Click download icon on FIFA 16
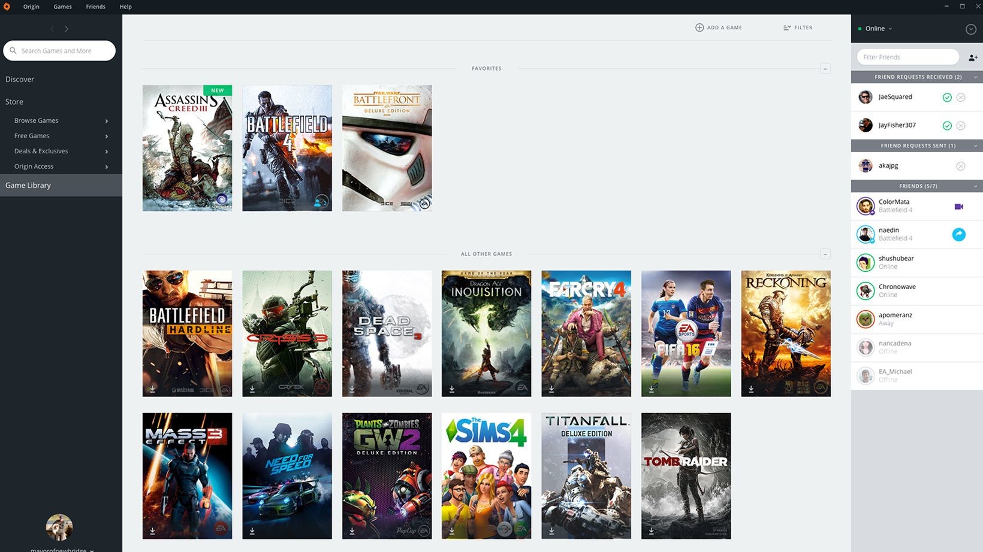This screenshot has width=983, height=552. point(652,389)
